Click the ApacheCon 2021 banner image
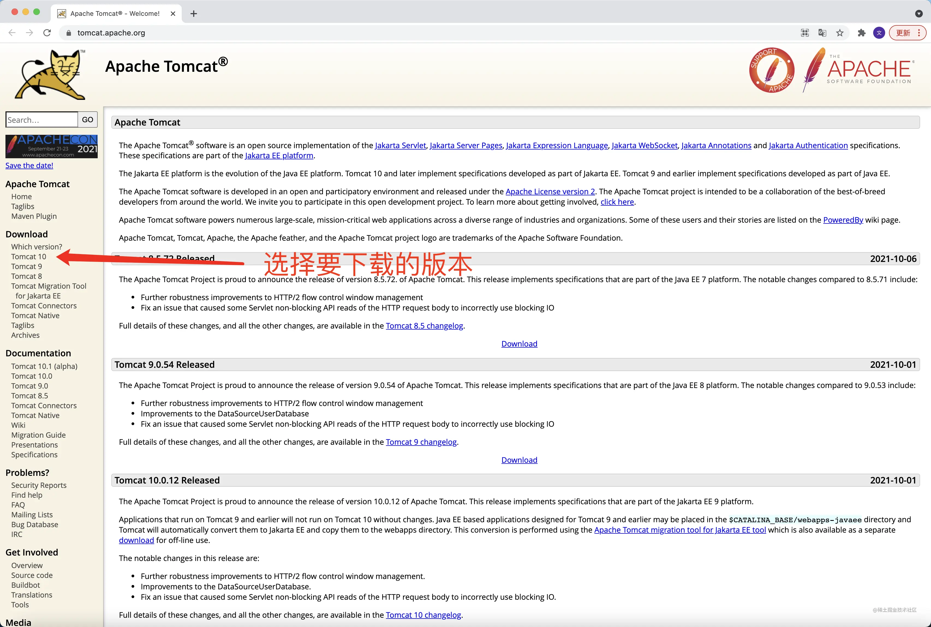This screenshot has height=627, width=931. point(52,146)
